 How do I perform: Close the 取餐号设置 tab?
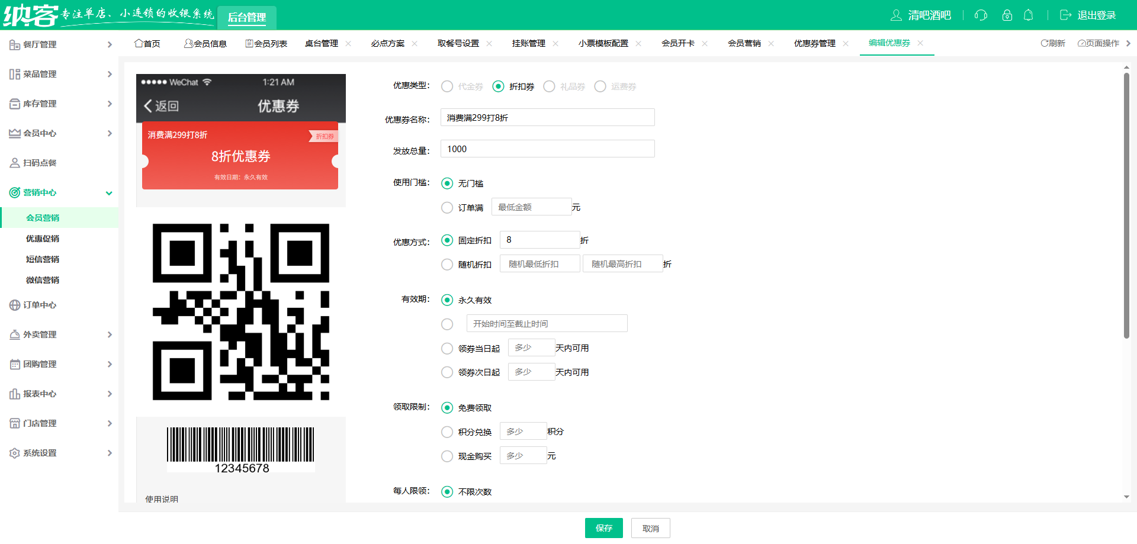pyautogui.click(x=489, y=43)
